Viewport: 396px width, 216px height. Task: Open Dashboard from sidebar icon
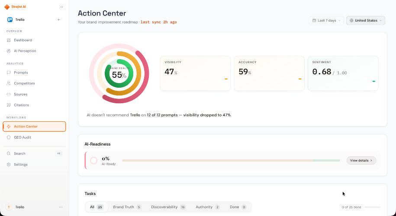(x=9, y=40)
